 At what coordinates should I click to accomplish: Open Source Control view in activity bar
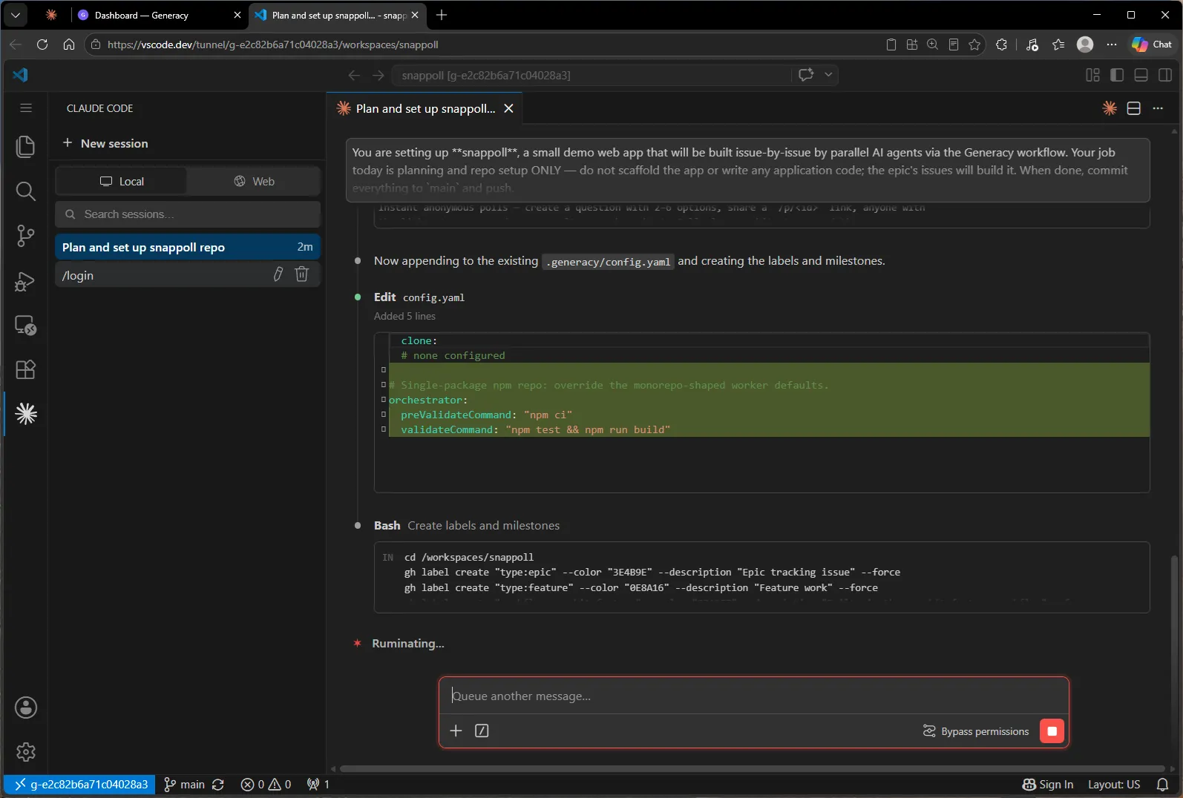click(x=25, y=236)
